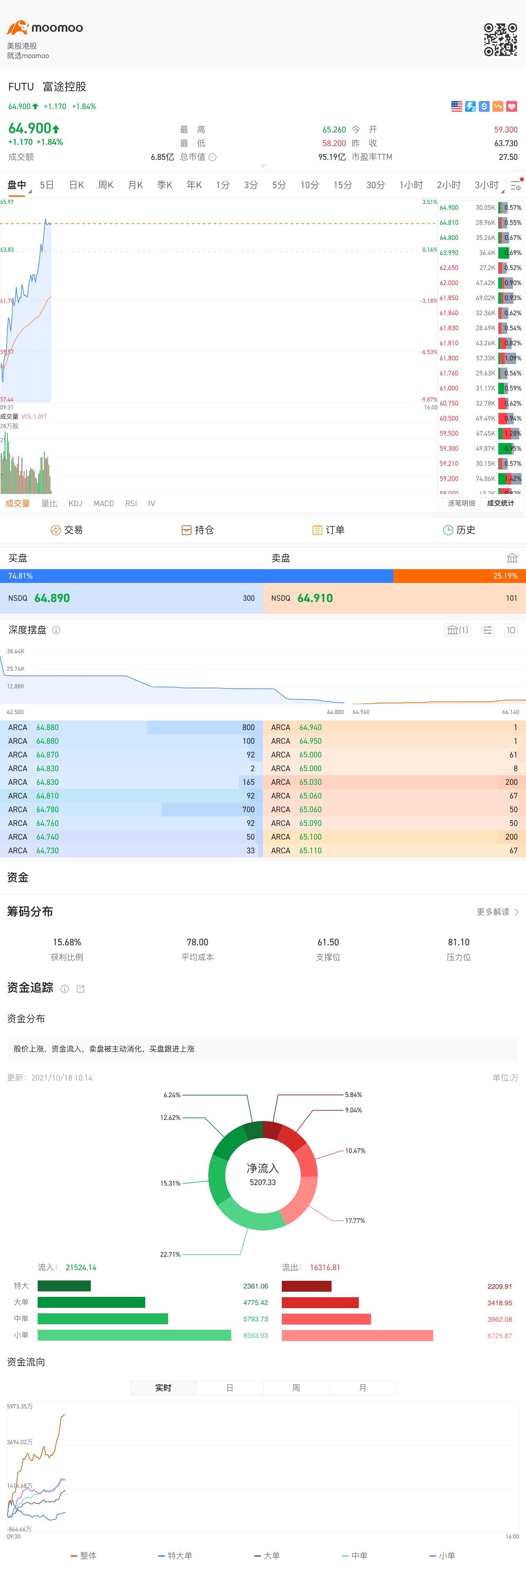Tap the US flag market icon
Image resolution: width=526 pixels, height=1570 pixels.
tap(456, 106)
